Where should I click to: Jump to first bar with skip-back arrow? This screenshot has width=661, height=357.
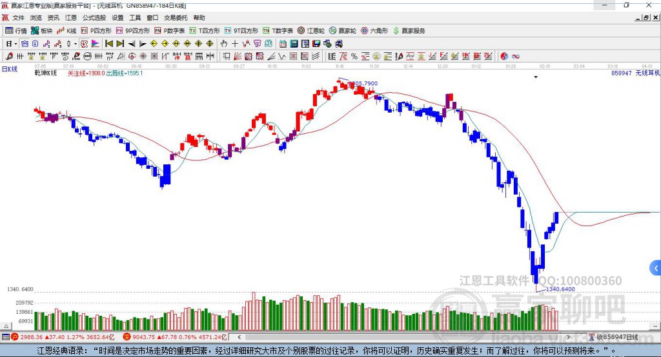click(x=109, y=43)
